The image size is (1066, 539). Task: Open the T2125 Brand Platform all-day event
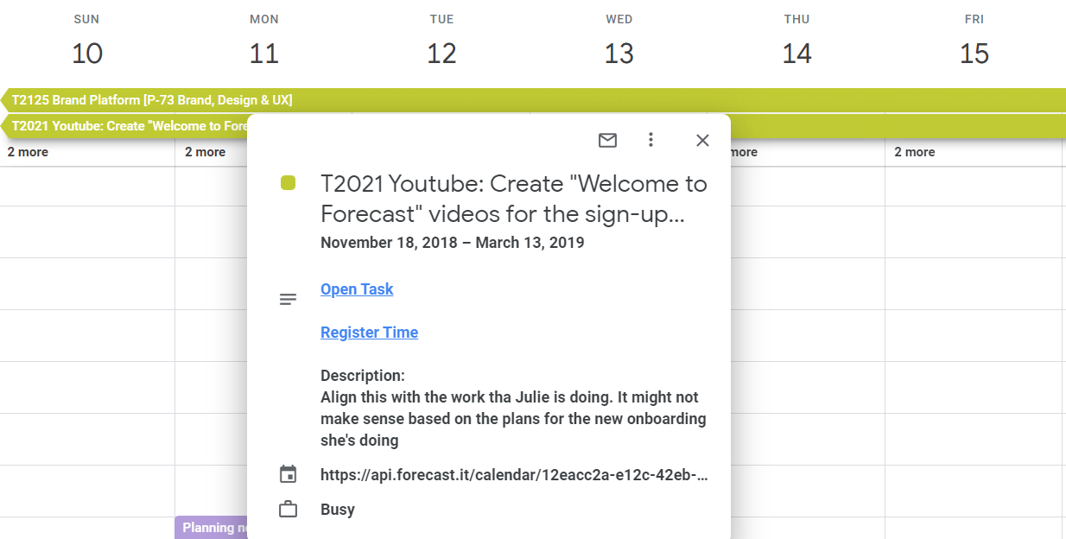coord(533,100)
